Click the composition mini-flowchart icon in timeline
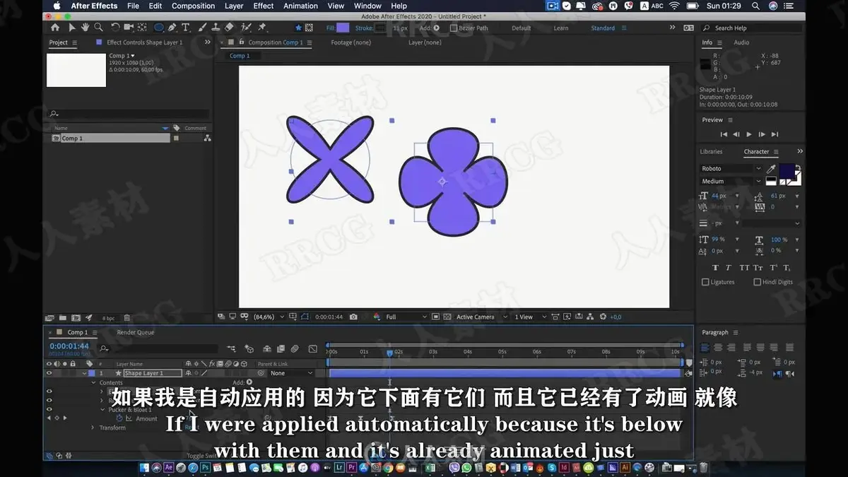This screenshot has width=848, height=477. [231, 348]
